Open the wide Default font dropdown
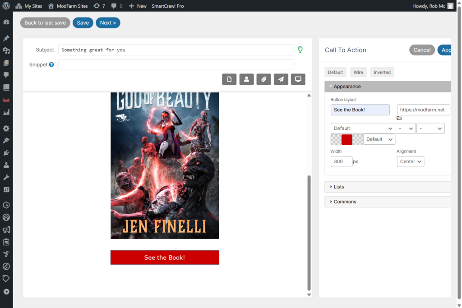Image resolution: width=462 pixels, height=308 pixels. point(363,129)
